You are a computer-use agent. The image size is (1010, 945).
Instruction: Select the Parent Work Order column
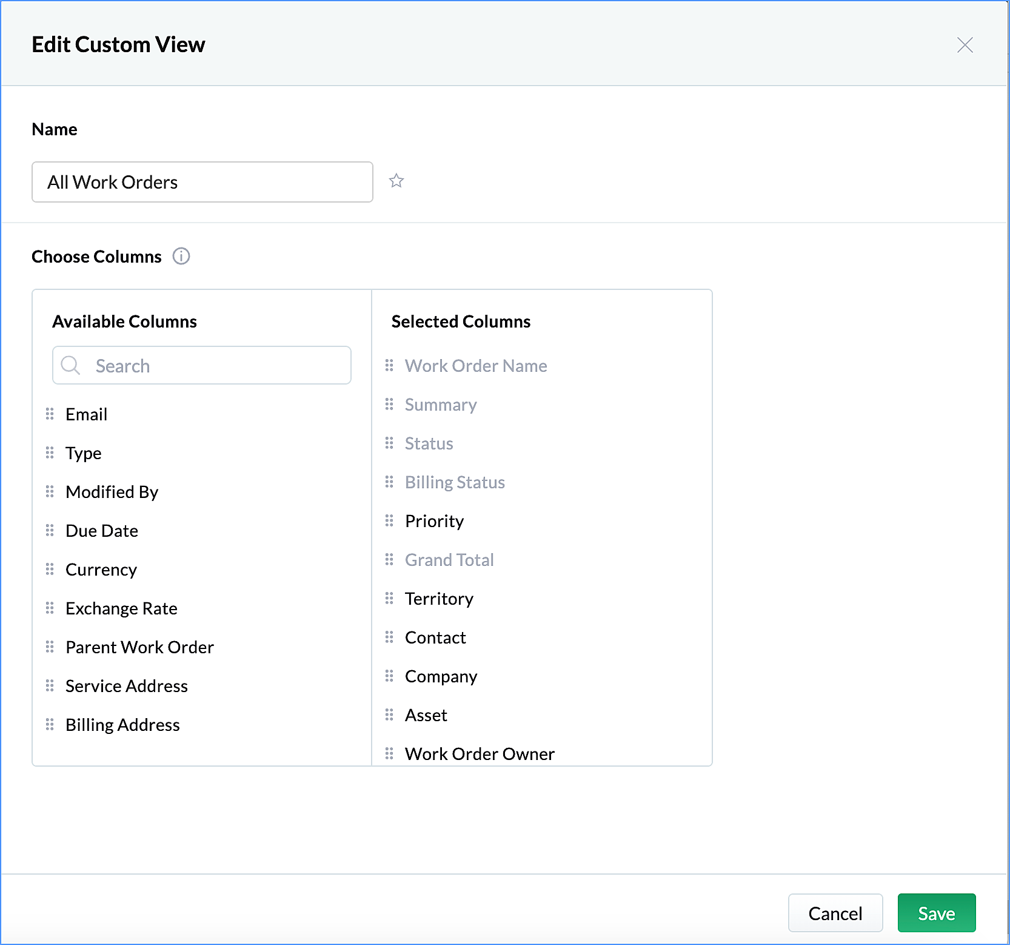139,647
